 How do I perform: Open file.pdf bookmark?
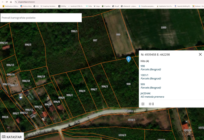click(x=116, y=6)
